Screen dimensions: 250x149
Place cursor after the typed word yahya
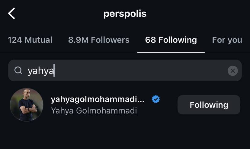54,71
